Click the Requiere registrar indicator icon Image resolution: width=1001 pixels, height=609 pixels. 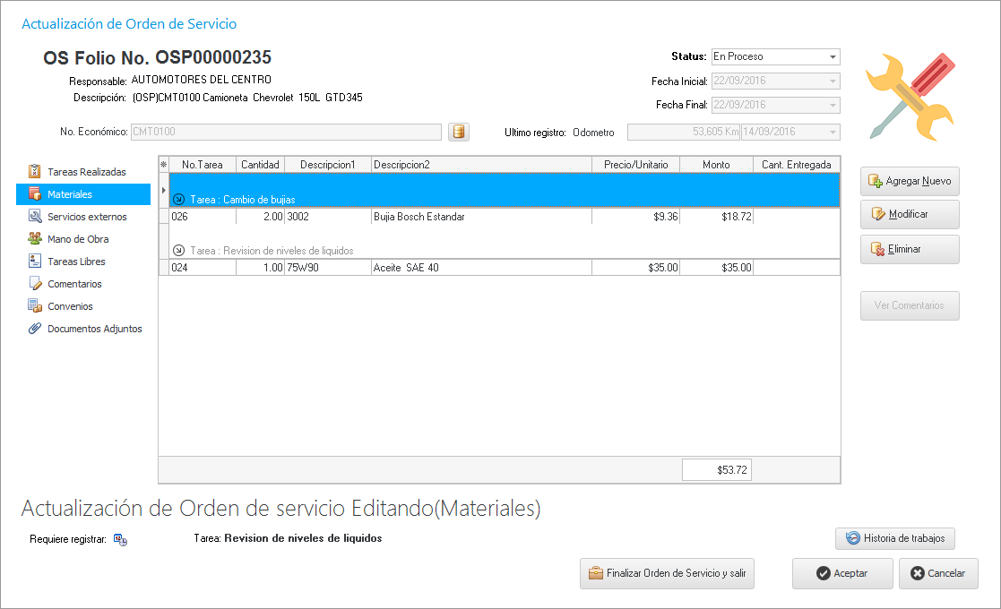[120, 539]
